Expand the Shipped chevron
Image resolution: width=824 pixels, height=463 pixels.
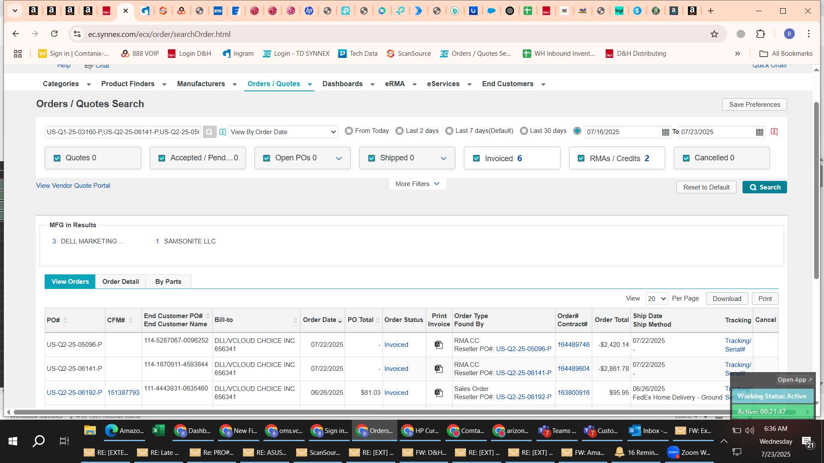tap(443, 159)
